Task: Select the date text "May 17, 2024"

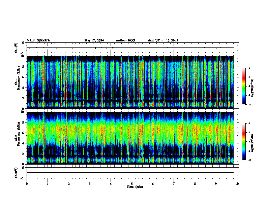Action: [x=94, y=40]
